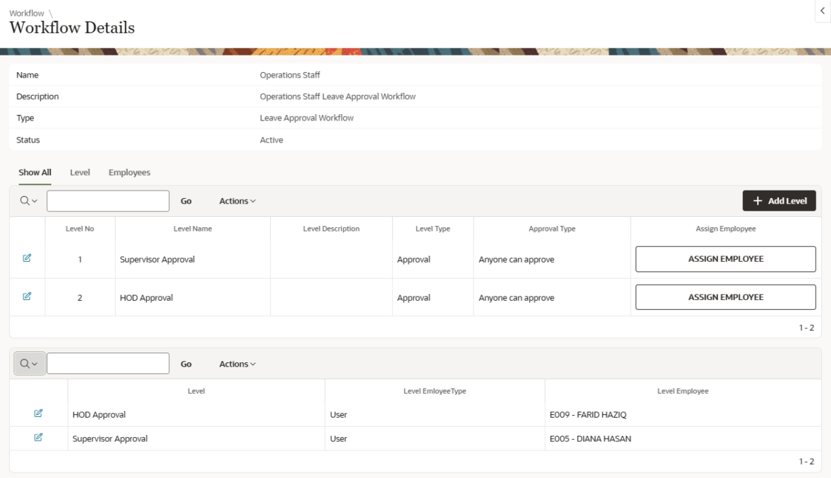Image resolution: width=831 pixels, height=478 pixels.
Task: Collapse the side panel with the chevron
Action: 822,11
